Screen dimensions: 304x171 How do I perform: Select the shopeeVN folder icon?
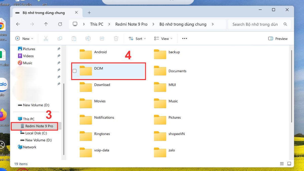[160, 136]
